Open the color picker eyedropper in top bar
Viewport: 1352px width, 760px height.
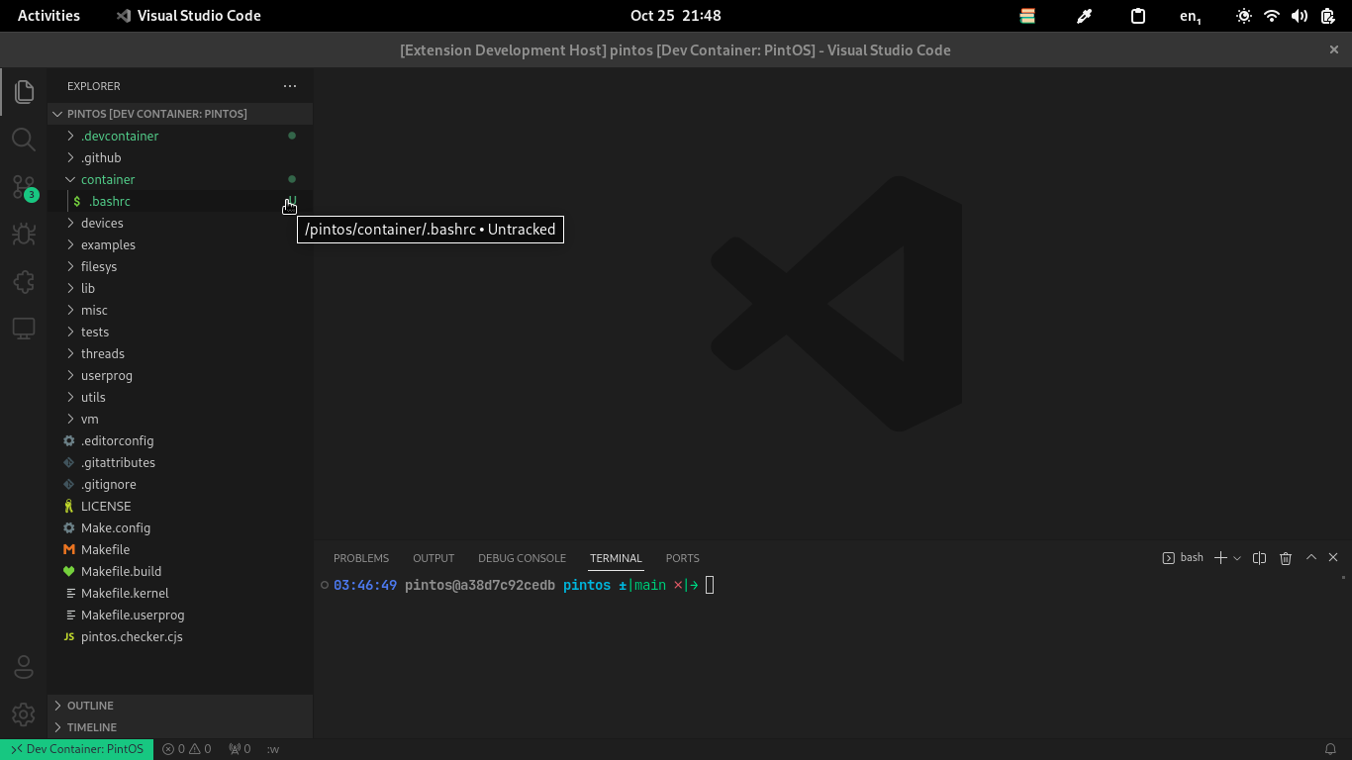click(x=1084, y=16)
